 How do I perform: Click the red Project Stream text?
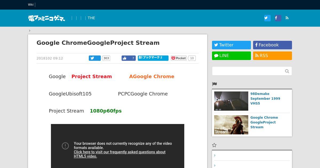point(92,77)
